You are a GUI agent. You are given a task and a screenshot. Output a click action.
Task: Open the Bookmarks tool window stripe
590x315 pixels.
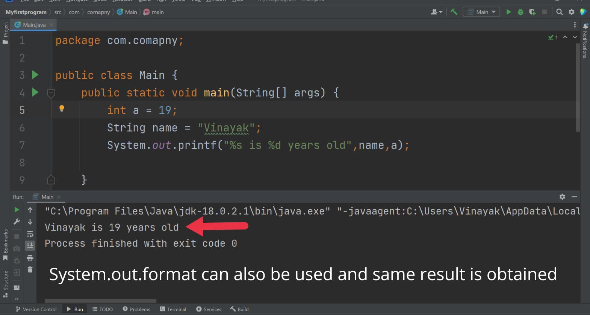click(5, 244)
